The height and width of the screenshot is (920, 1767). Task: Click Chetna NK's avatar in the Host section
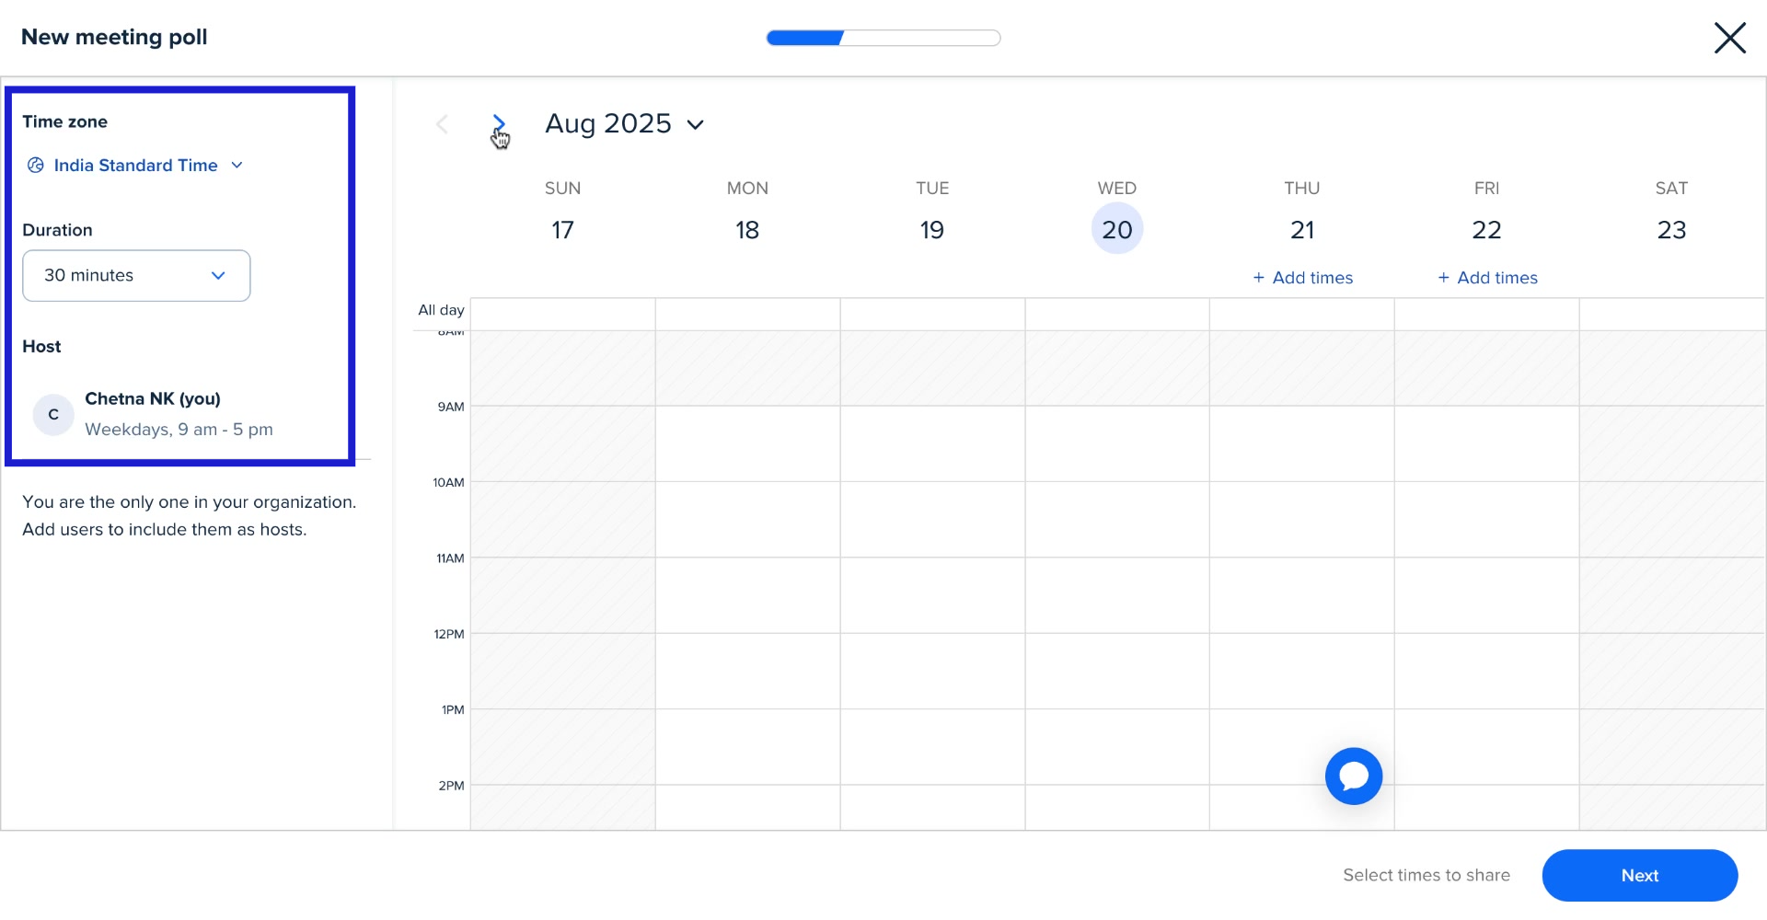[x=52, y=415]
